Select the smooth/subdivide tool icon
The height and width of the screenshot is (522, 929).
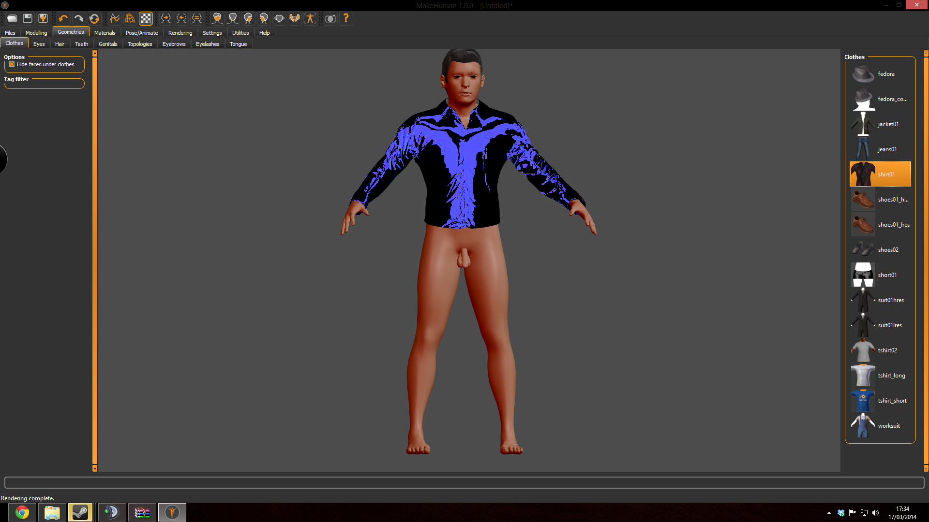115,18
